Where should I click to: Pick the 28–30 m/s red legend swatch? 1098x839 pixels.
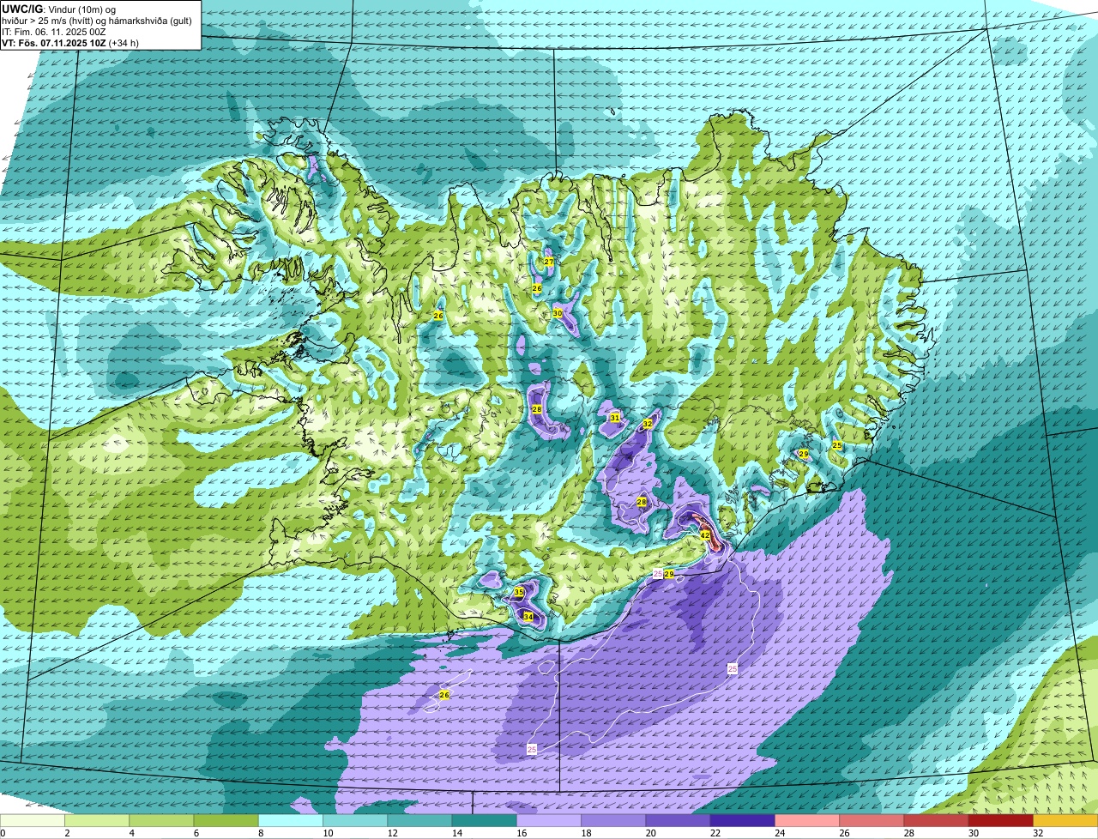click(937, 821)
